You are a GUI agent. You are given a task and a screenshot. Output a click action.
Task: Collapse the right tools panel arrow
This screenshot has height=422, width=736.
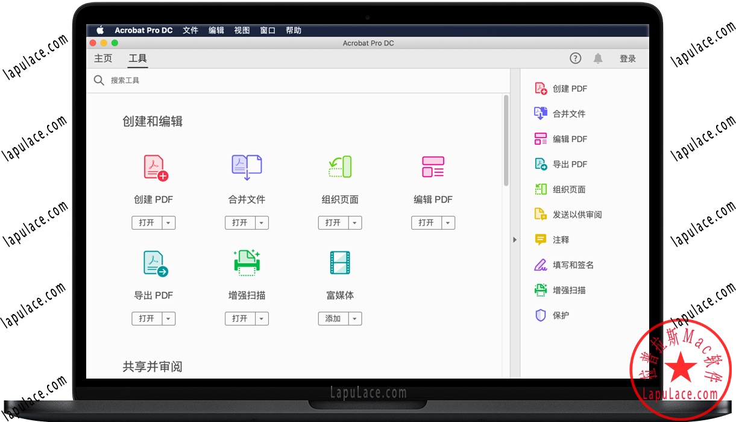pos(514,239)
